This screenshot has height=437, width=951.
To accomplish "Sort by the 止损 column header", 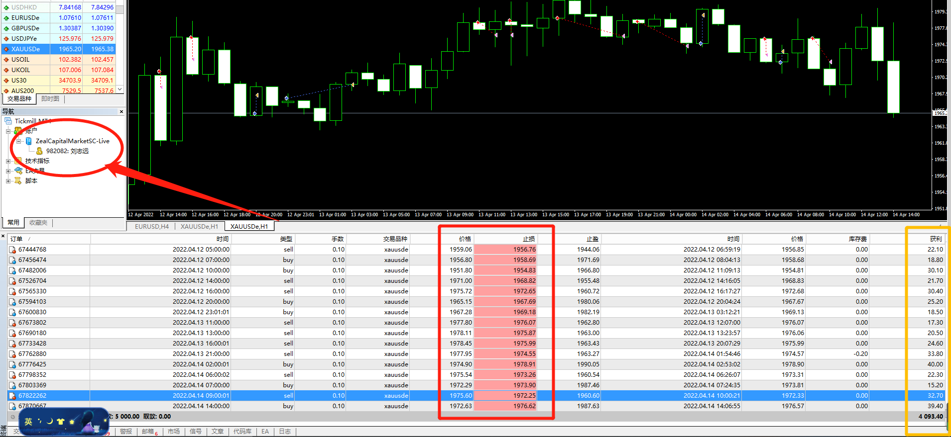I will pyautogui.click(x=505, y=239).
